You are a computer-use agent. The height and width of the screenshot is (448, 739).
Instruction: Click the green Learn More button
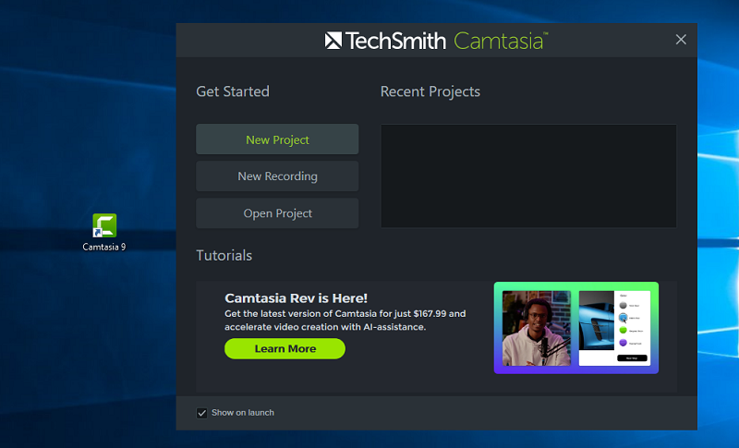tap(285, 348)
